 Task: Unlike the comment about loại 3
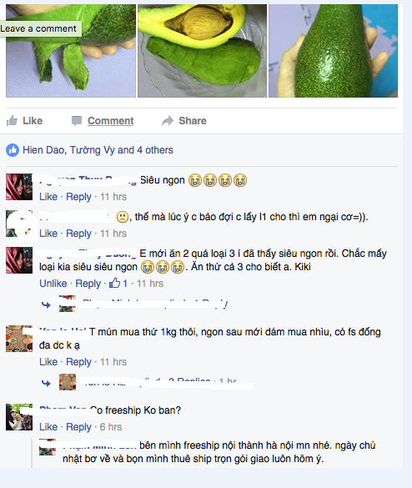pos(53,284)
